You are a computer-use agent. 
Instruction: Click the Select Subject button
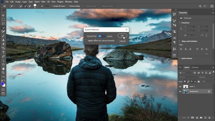click(91, 6)
